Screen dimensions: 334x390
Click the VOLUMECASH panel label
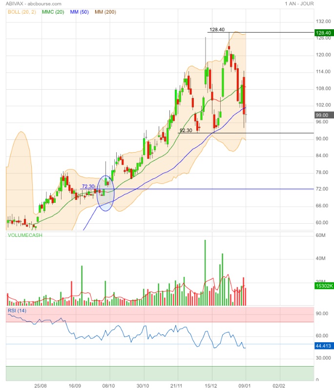pos(25,235)
